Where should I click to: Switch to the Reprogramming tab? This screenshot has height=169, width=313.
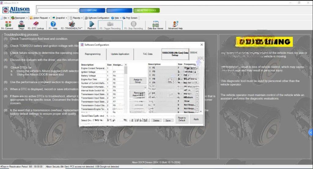click(x=93, y=54)
